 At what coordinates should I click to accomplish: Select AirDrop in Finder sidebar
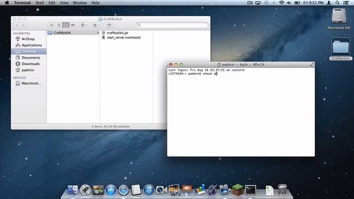pyautogui.click(x=29, y=39)
